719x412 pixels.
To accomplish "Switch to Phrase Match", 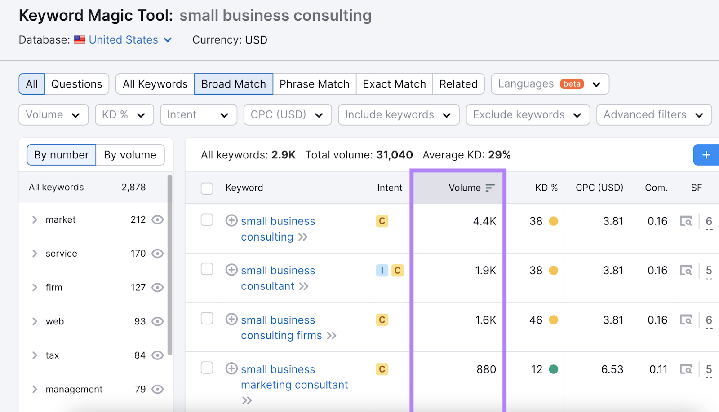I will coord(315,84).
